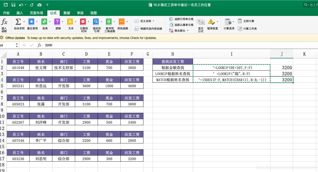Switch to the 开始 Home tab

(x=6, y=13)
